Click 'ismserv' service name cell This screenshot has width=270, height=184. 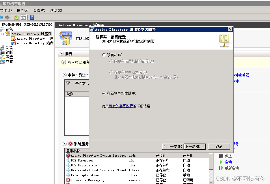(x=135, y=180)
